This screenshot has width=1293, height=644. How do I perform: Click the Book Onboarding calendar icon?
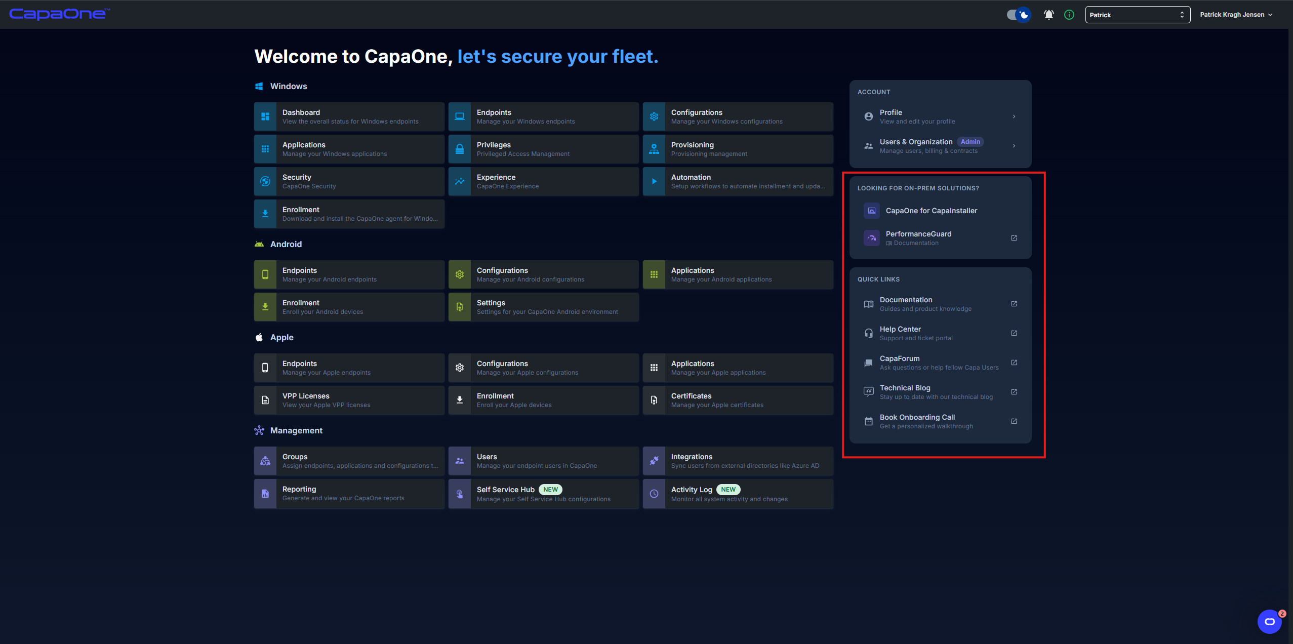click(869, 421)
